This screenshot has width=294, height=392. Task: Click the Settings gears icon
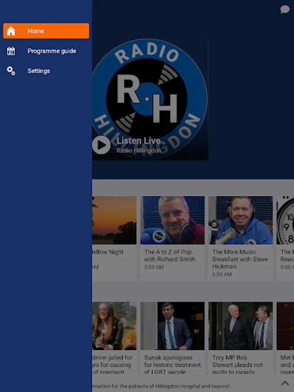coord(11,71)
